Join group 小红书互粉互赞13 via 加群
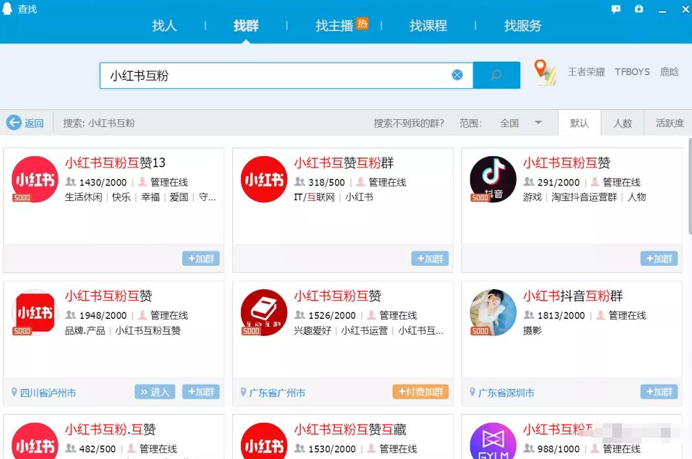The height and width of the screenshot is (459, 692). 201,259
